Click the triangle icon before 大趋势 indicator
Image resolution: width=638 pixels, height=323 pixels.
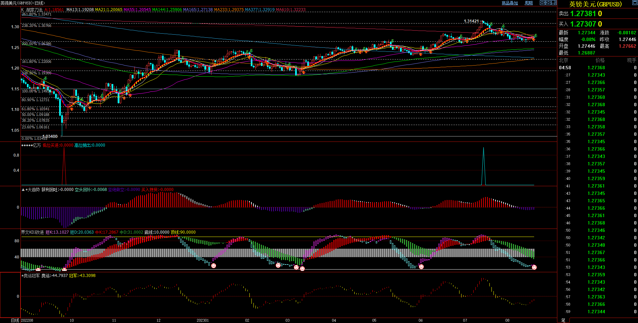pos(23,190)
